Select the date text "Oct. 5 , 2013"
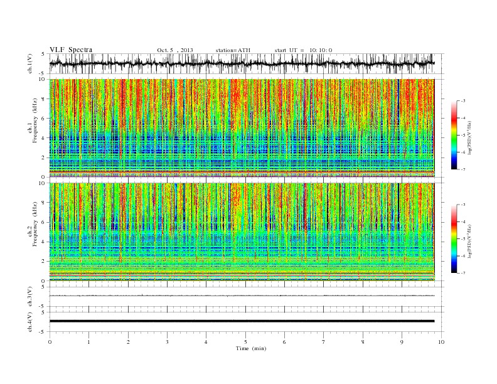The width and height of the screenshot is (497, 384). [175, 50]
